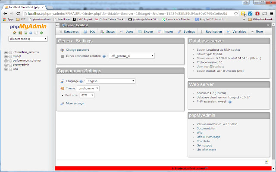Expand the phpmyadmin database node
Screen dimensions: 276x172
[6, 65]
